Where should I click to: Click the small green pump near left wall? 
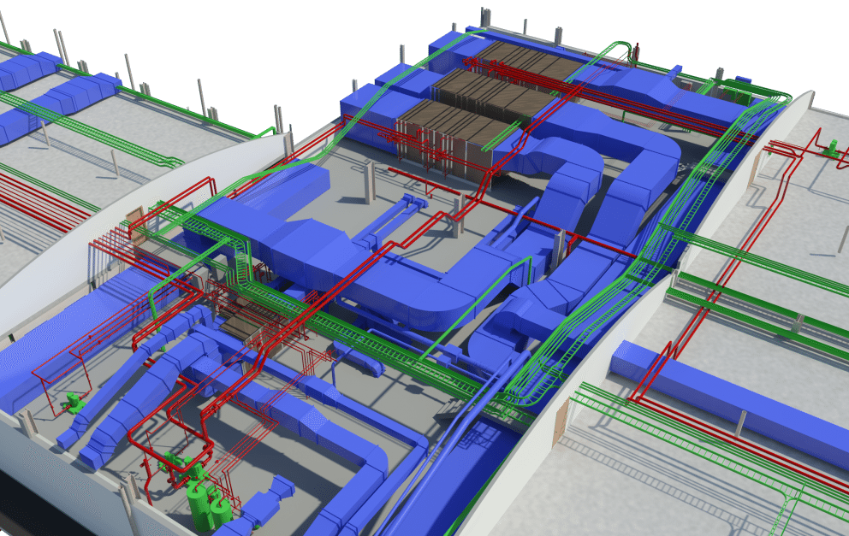(x=74, y=402)
